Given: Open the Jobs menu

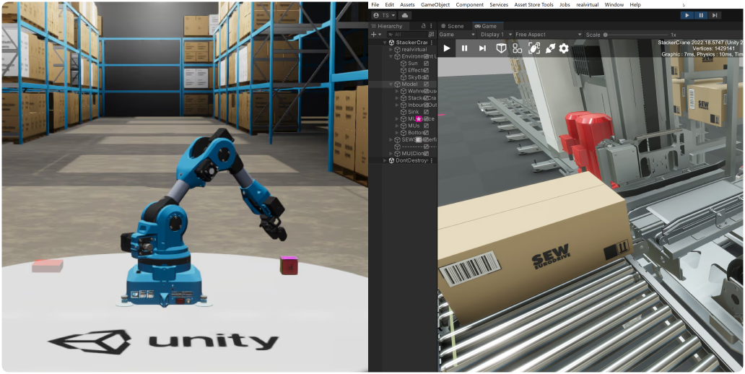Looking at the screenshot, I should [x=565, y=5].
